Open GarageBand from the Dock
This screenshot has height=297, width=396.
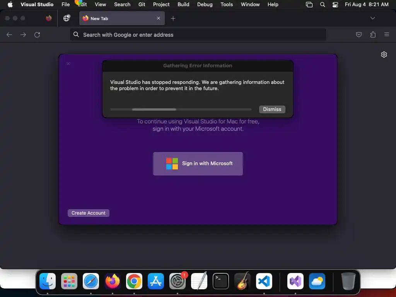[242, 281]
